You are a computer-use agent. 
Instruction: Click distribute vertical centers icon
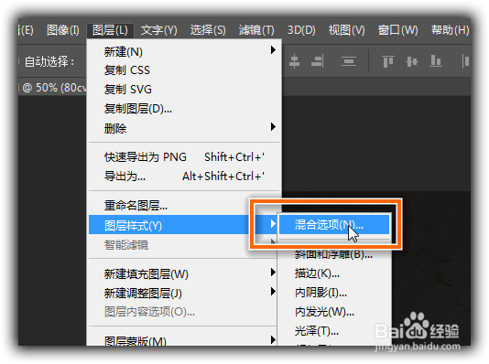point(412,61)
